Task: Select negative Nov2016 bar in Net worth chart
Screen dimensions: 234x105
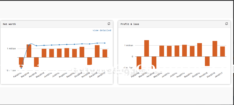Action: tap(89, 61)
